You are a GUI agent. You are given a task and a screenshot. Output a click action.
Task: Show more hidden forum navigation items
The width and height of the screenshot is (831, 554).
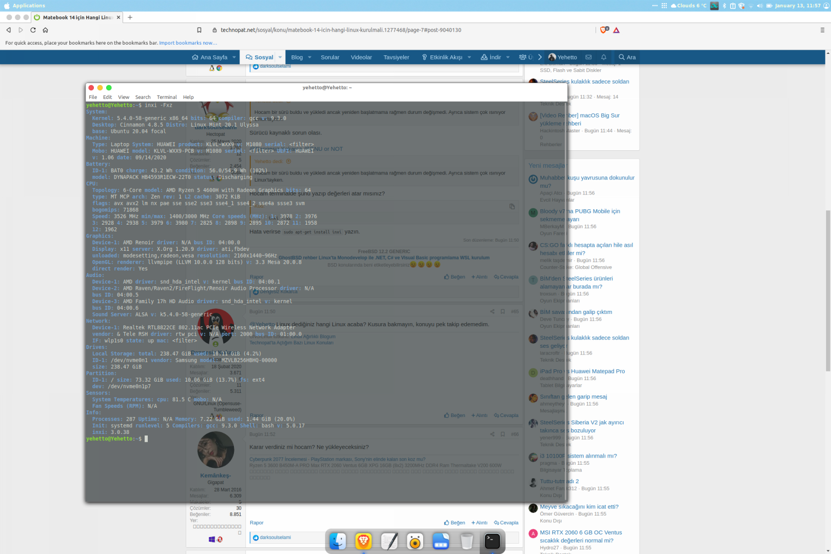(x=540, y=57)
